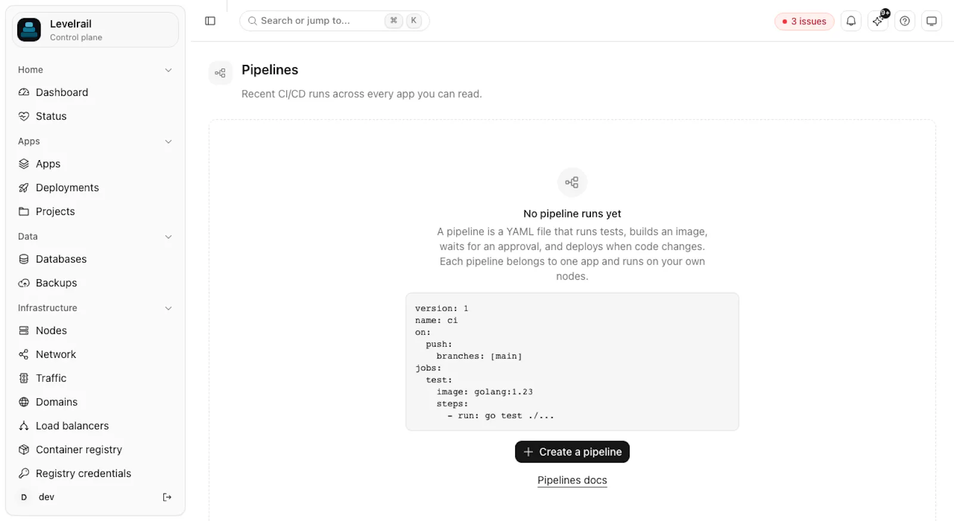Click the Status heartbeat icon
Image resolution: width=954 pixels, height=521 pixels.
click(x=24, y=116)
